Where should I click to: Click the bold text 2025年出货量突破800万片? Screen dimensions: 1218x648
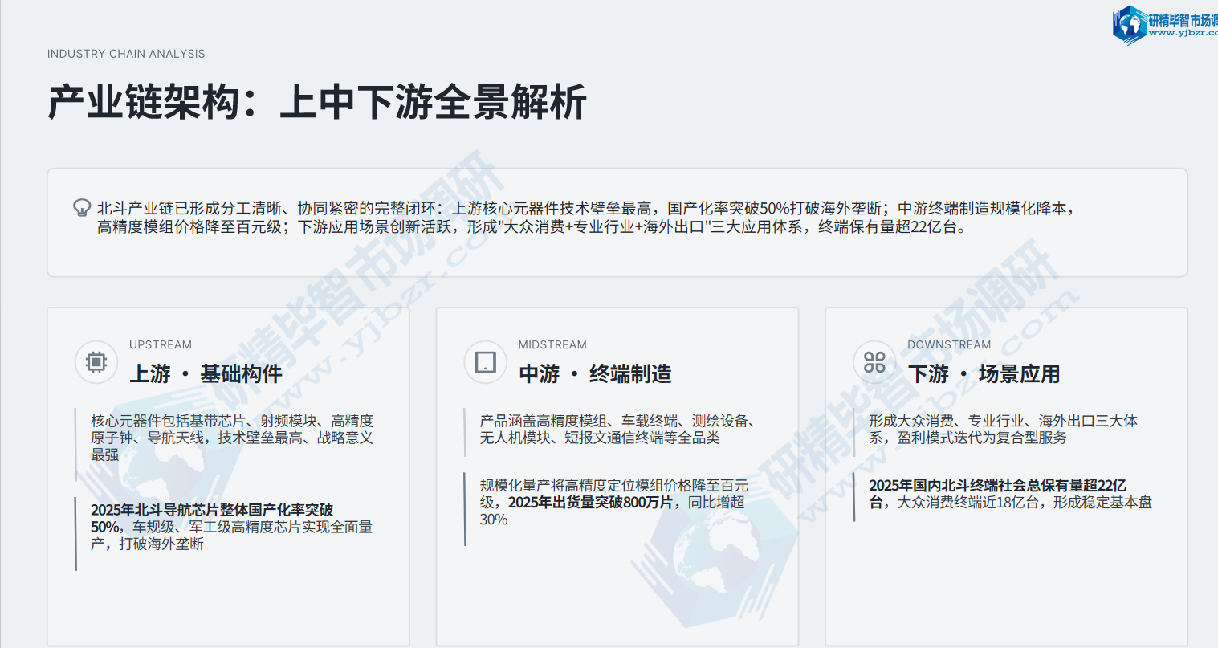[x=590, y=503]
